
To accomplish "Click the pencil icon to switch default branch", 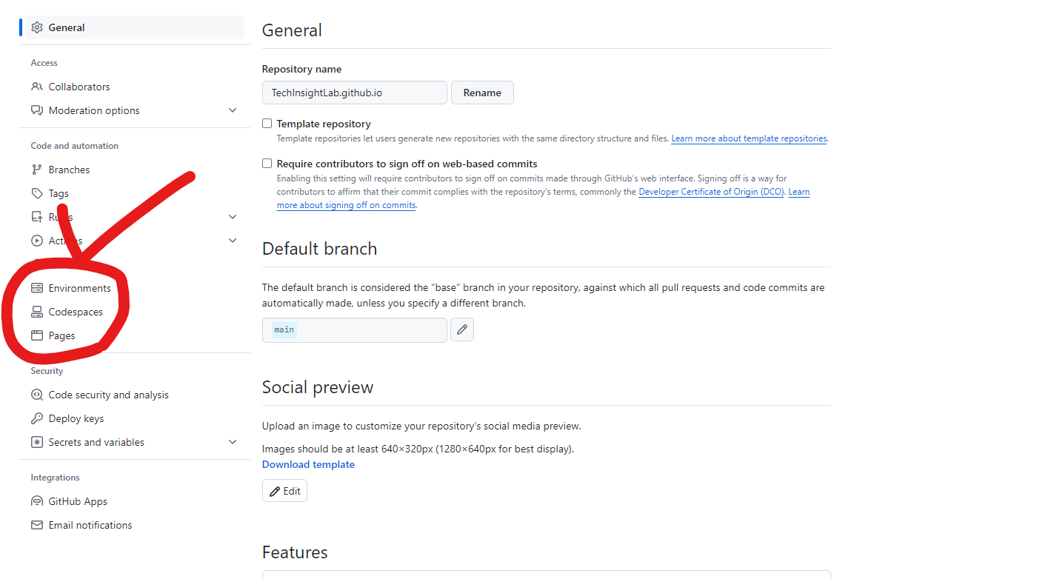I will (462, 329).
